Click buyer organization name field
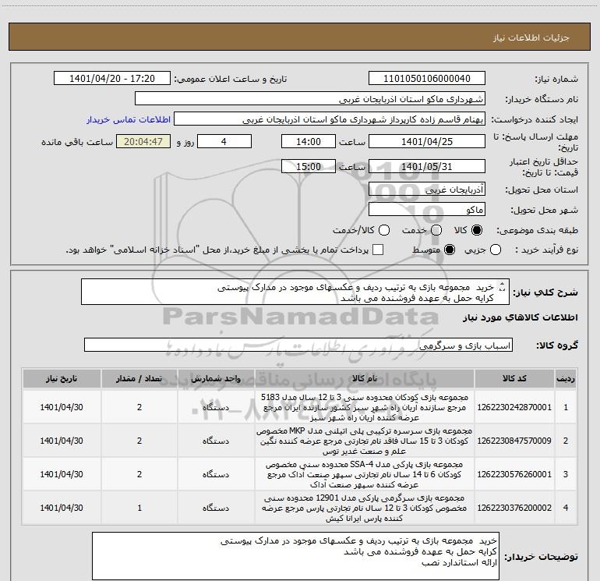The width and height of the screenshot is (600, 581). point(310,99)
